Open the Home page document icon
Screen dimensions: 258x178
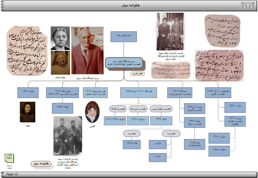point(9,158)
